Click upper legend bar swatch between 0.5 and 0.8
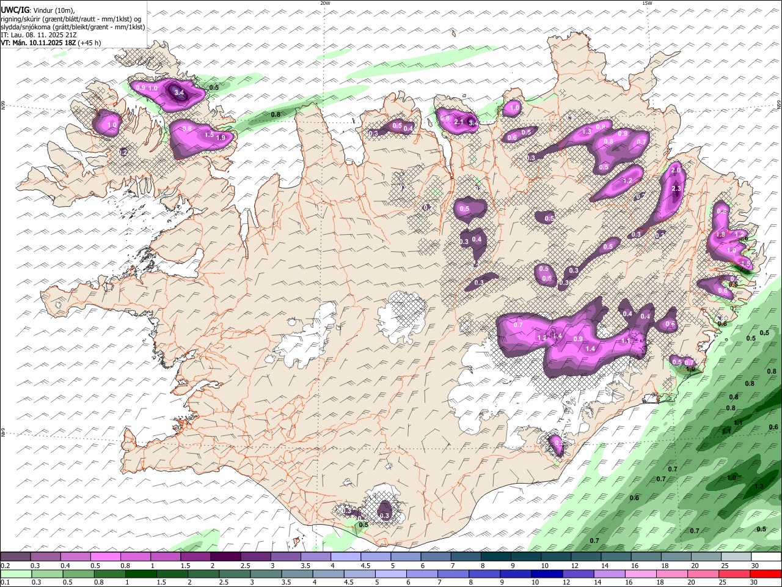Viewport: 782px width, 587px height. pos(105,557)
